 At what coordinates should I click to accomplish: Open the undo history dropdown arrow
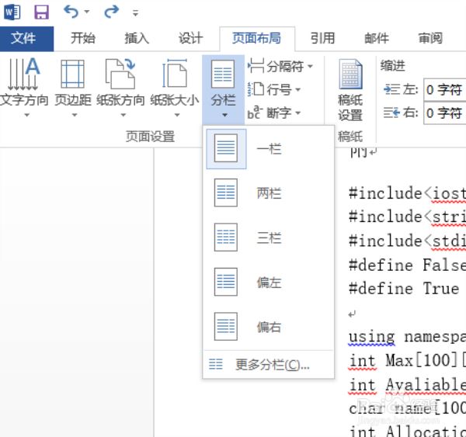[x=87, y=12]
